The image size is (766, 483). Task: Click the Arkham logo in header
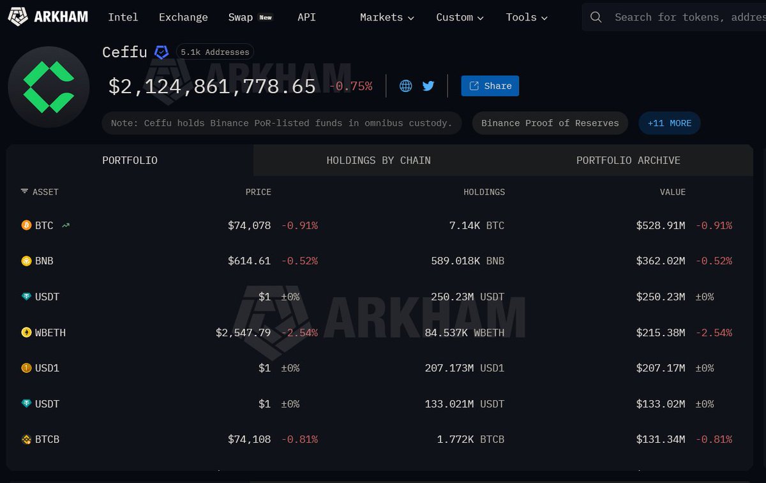click(48, 17)
